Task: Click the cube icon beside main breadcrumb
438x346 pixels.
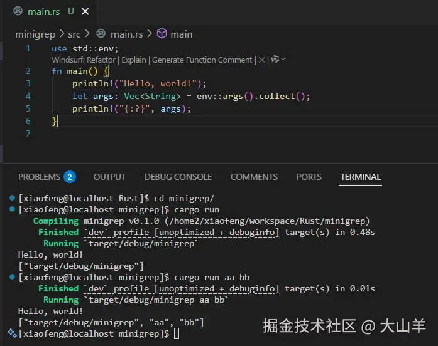Action: [162, 34]
